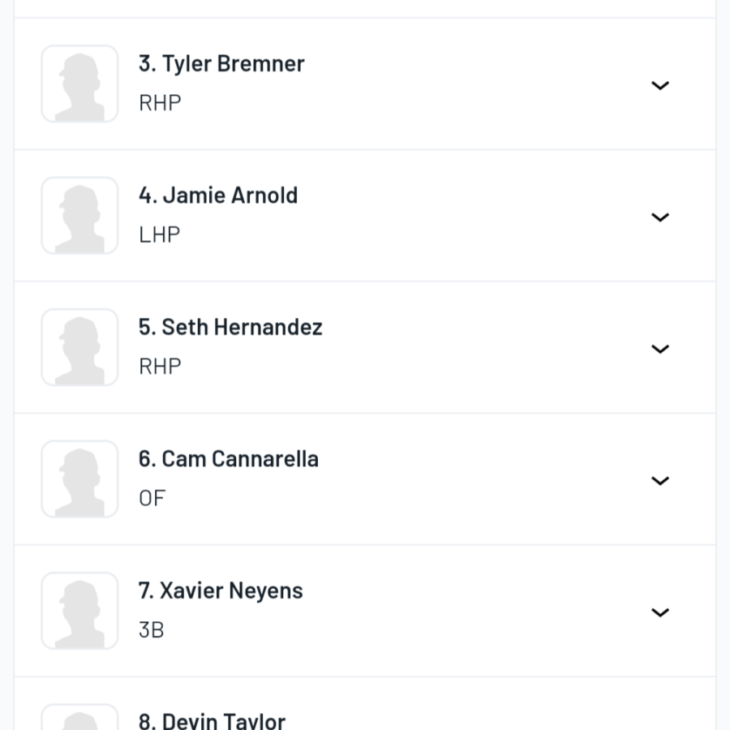The width and height of the screenshot is (730, 730).
Task: Click Jamie Arnold's placeholder avatar
Action: pos(79,216)
